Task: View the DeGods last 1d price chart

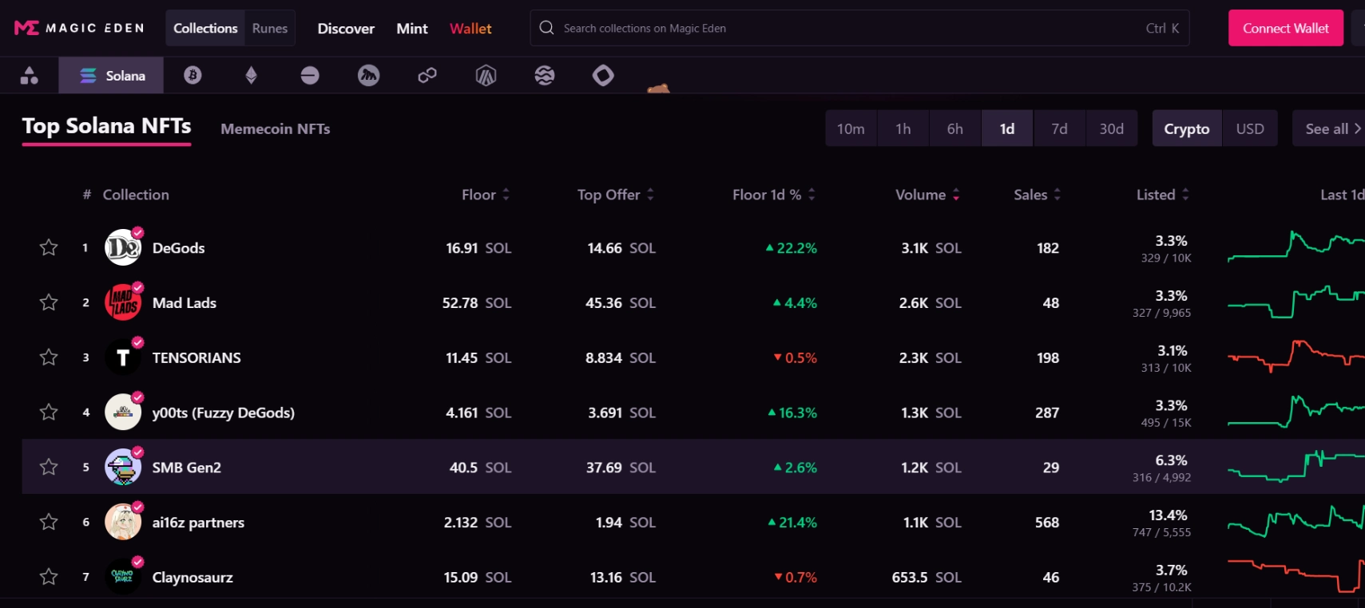Action: (1296, 246)
